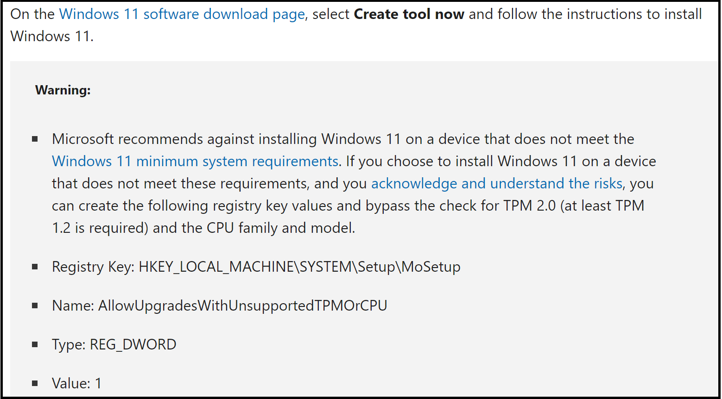The image size is (722, 399).
Task: Click the bold Create tool now text
Action: [x=409, y=14]
